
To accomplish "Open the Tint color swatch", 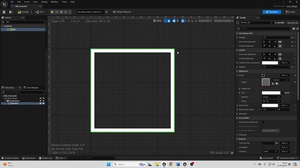I will [271, 93].
